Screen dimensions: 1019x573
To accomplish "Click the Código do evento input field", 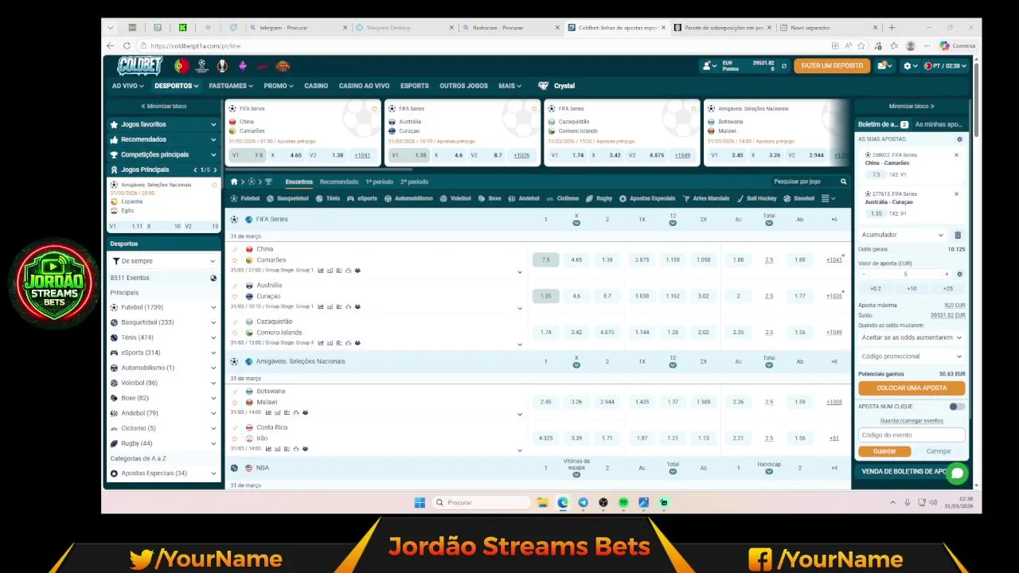I will (912, 435).
